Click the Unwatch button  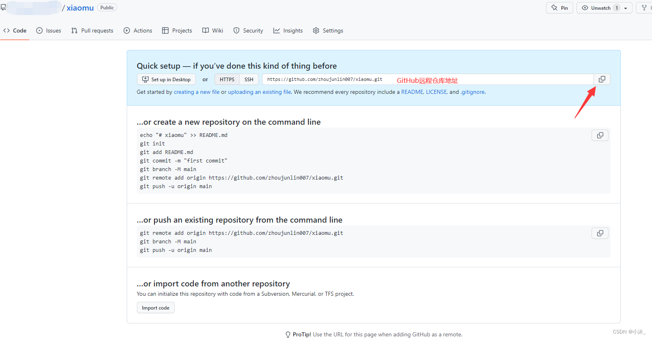(604, 8)
